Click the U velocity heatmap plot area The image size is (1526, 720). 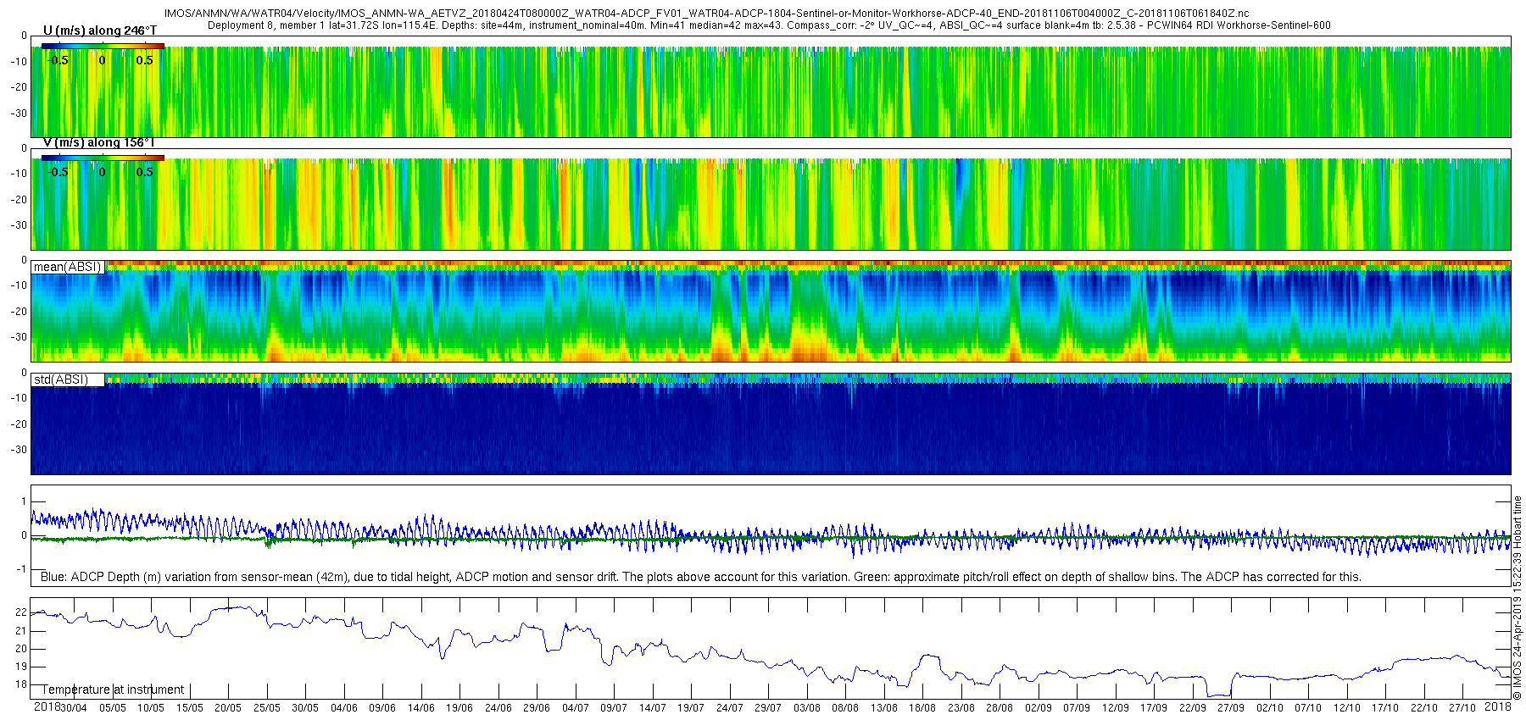click(771, 86)
